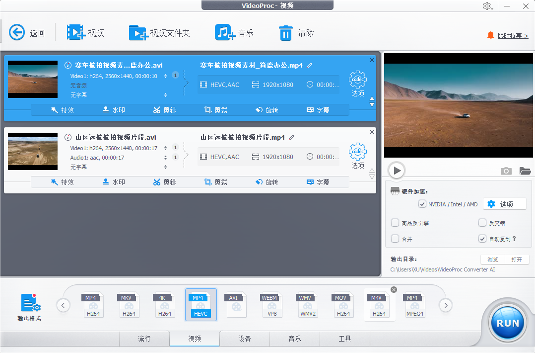Check the 合并 merge option
The height and width of the screenshot is (353, 535).
click(x=396, y=239)
